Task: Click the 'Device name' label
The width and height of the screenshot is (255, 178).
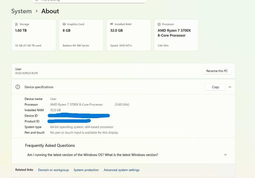Action: click(33, 99)
